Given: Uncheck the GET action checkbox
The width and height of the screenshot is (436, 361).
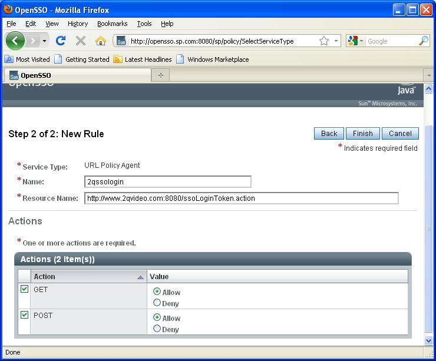Looking at the screenshot, I should coord(25,289).
